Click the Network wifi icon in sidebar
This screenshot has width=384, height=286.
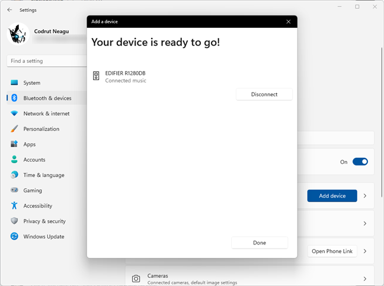[14, 113]
